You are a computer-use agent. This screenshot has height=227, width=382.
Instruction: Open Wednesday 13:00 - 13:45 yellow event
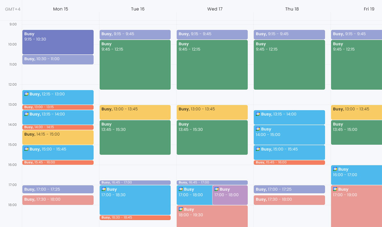coord(212,112)
